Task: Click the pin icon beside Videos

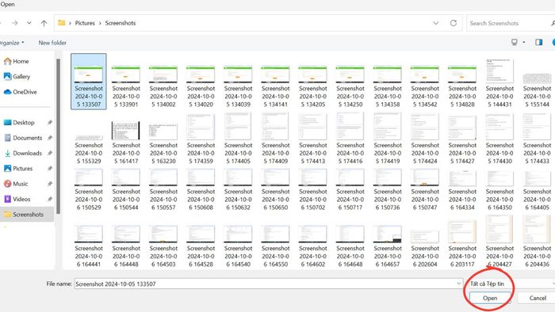Action: [x=50, y=199]
